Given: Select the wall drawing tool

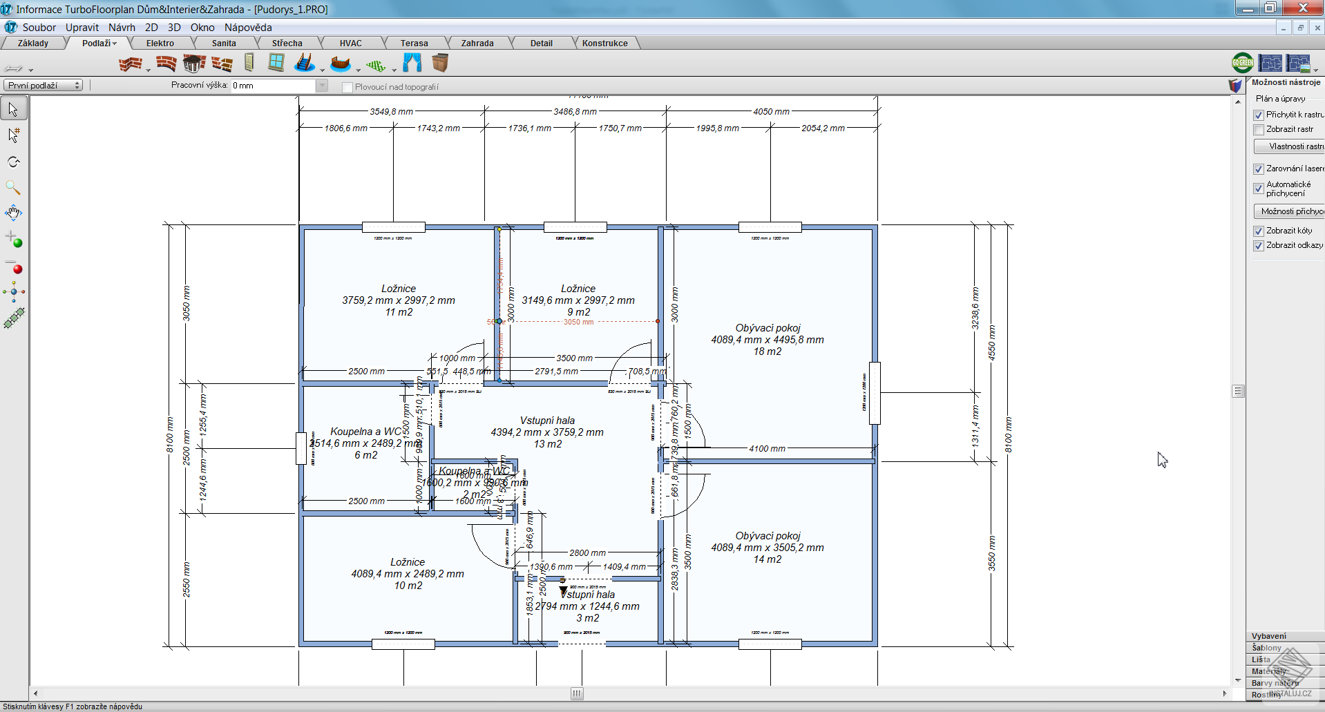Looking at the screenshot, I should pos(130,63).
